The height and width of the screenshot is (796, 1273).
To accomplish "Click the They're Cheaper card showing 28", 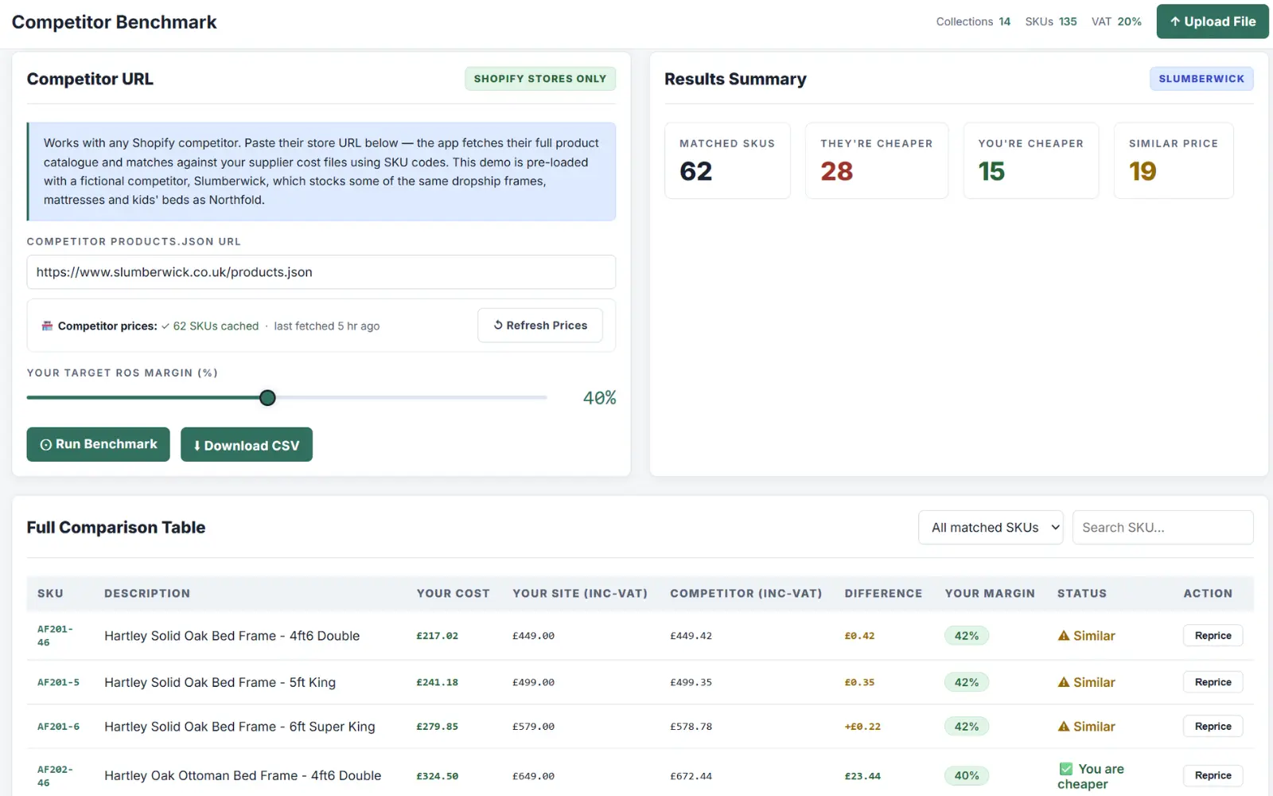I will click(x=876, y=161).
